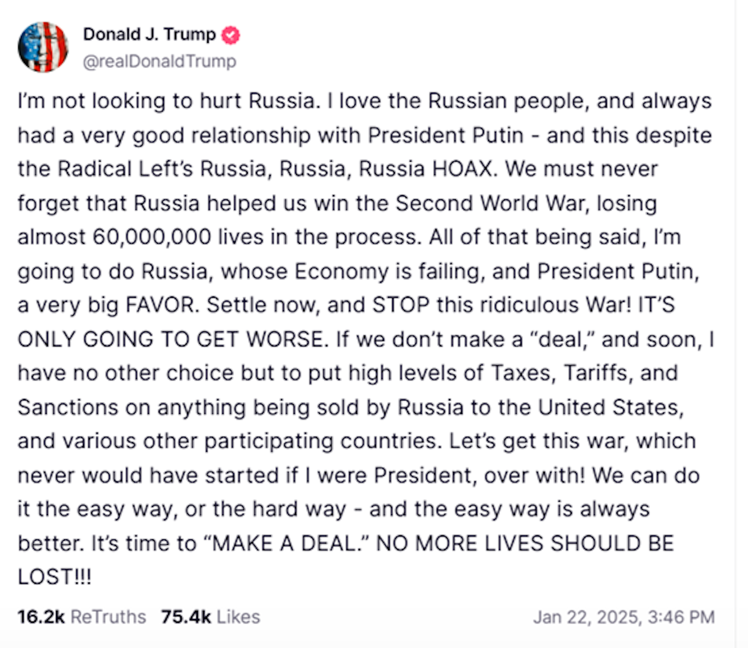Click the word HOAX in the post
The width and height of the screenshot is (748, 648).
pyautogui.click(x=462, y=169)
